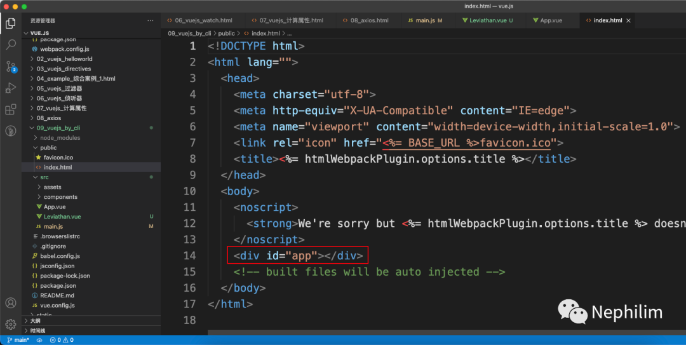The width and height of the screenshot is (686, 345).
Task: Expand the assets folder
Action: [x=53, y=187]
